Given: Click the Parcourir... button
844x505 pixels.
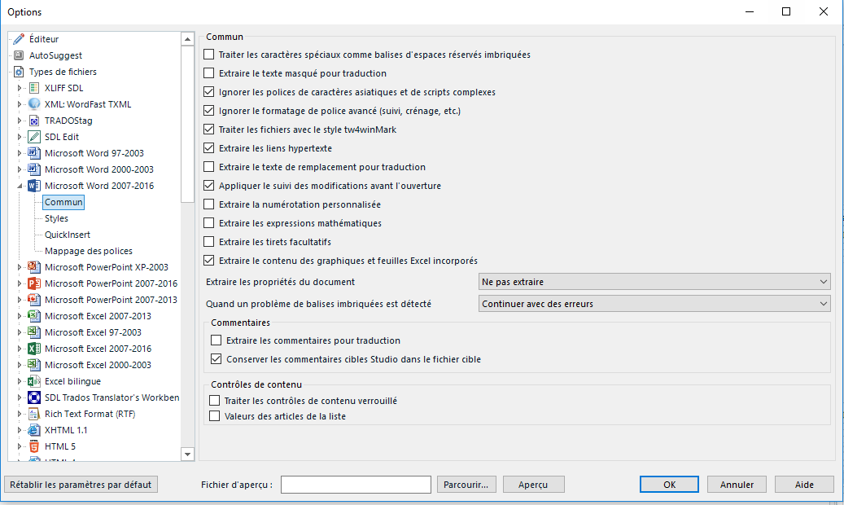Looking at the screenshot, I should click(466, 485).
